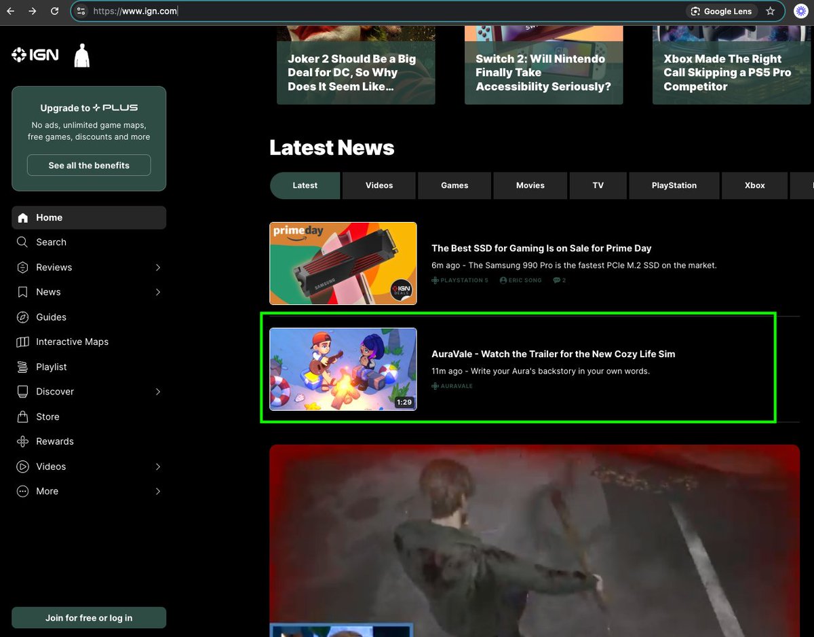Image resolution: width=814 pixels, height=637 pixels.
Task: Open site information icon in address bar
Action: click(81, 11)
